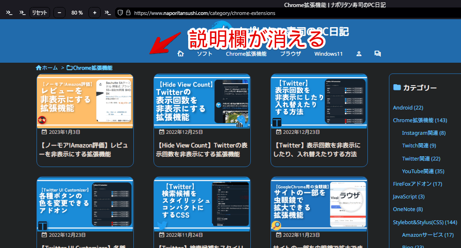Increase zoom with the plus button

pyautogui.click(x=95, y=13)
